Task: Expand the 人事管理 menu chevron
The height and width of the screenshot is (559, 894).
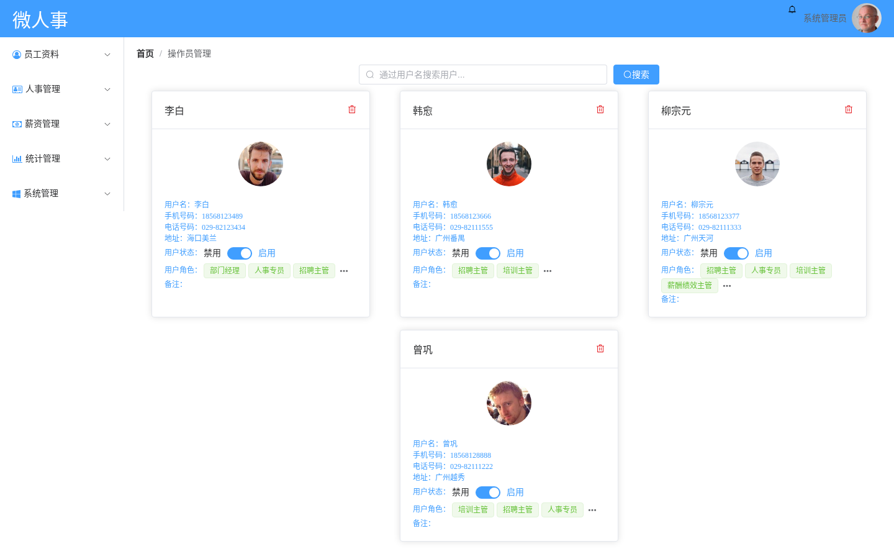Action: click(107, 89)
